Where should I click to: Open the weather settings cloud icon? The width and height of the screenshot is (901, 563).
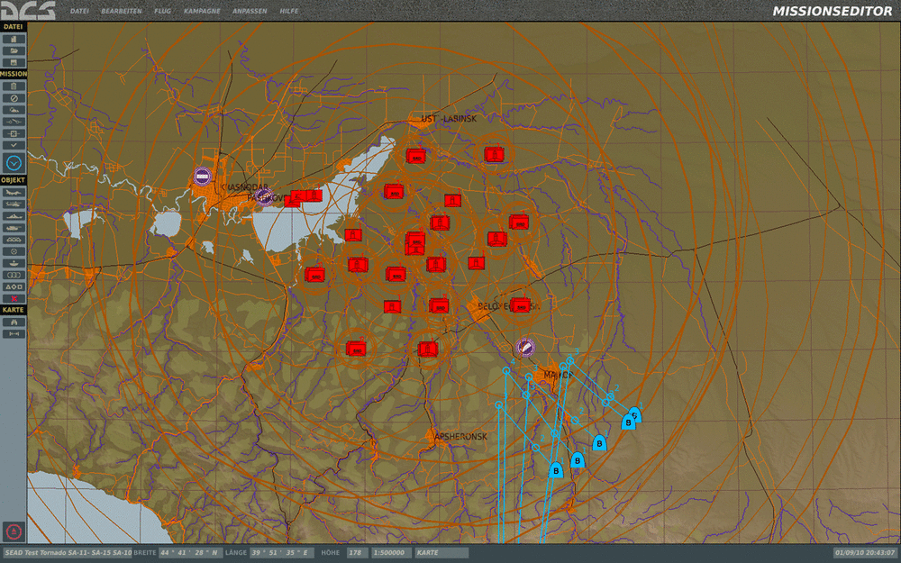tap(14, 111)
